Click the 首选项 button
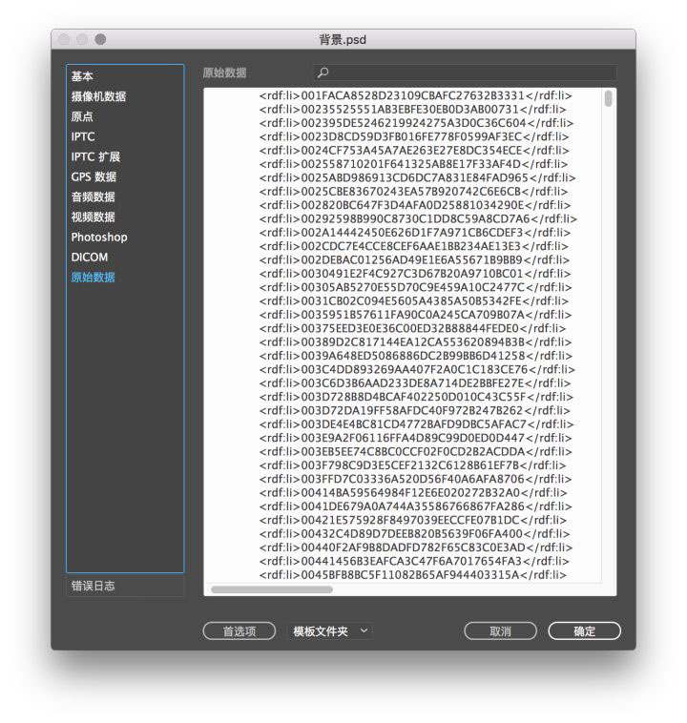This screenshot has width=687, height=723. [x=239, y=630]
